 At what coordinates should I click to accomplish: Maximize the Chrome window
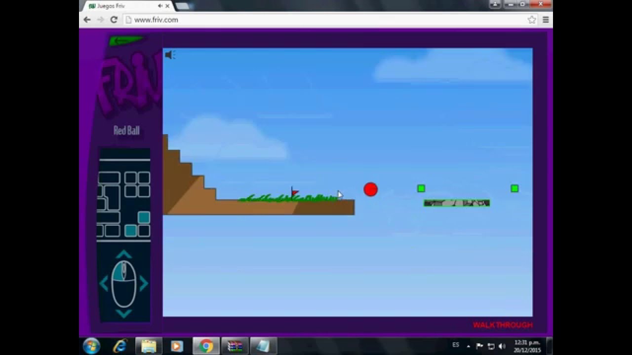[523, 4]
